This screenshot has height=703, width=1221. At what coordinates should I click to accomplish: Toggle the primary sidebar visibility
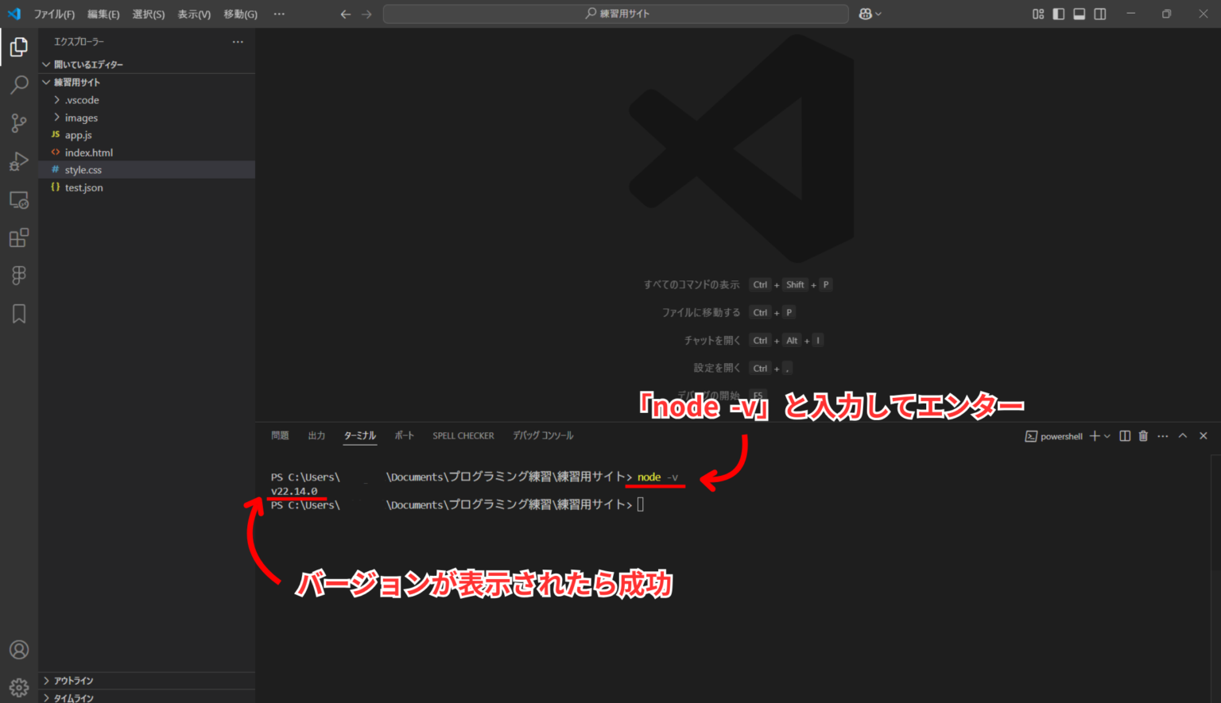[1057, 14]
